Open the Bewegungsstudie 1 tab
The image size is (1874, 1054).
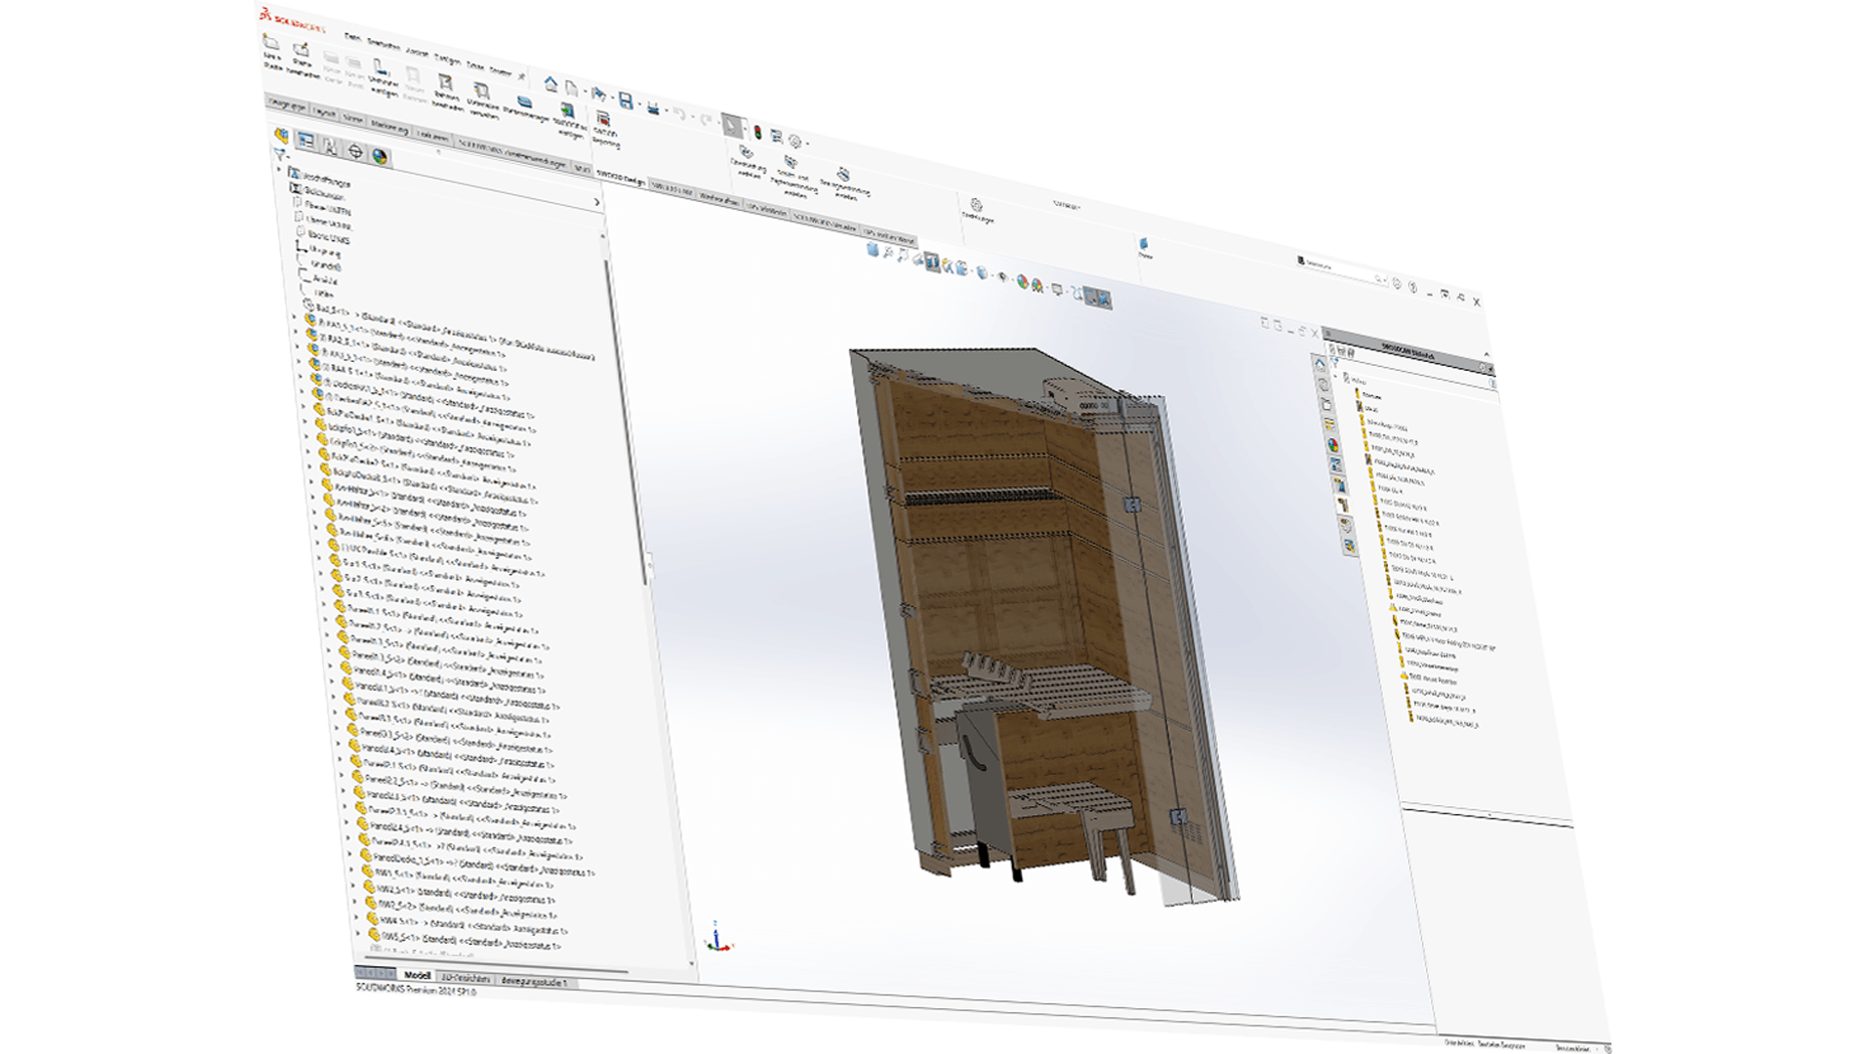(x=533, y=981)
